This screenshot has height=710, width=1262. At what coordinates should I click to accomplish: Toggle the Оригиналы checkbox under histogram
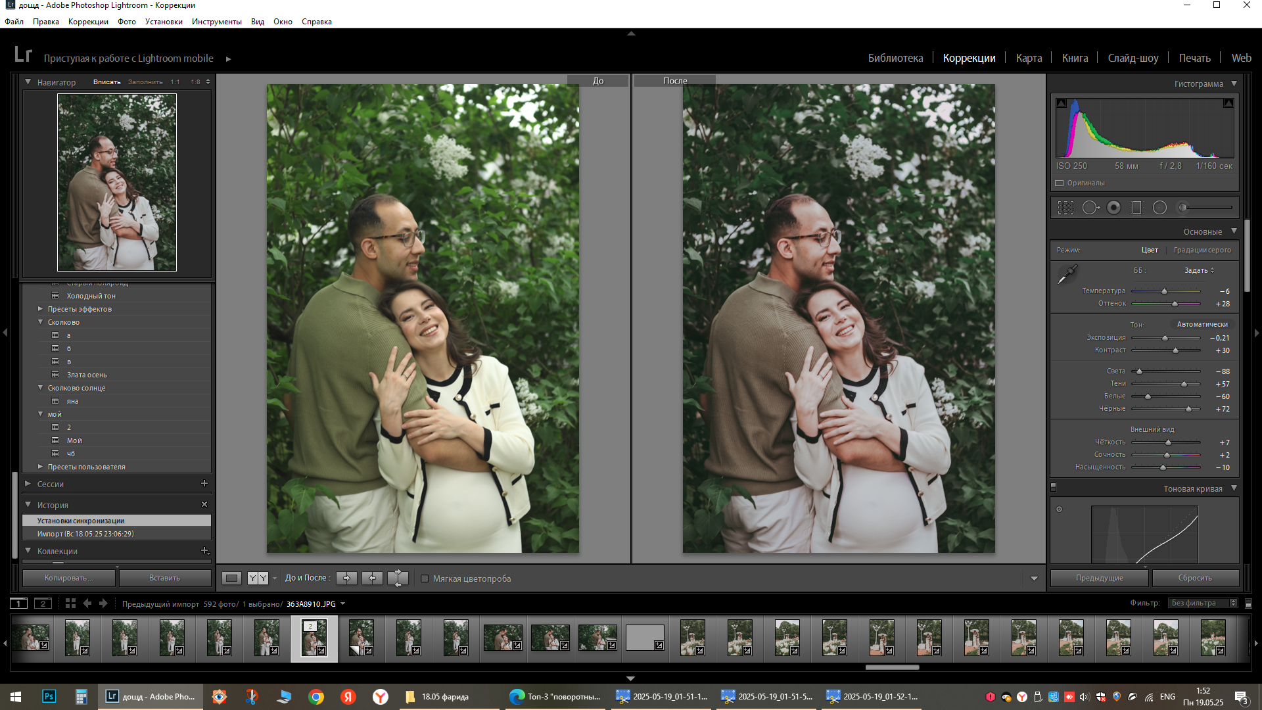[x=1060, y=183]
